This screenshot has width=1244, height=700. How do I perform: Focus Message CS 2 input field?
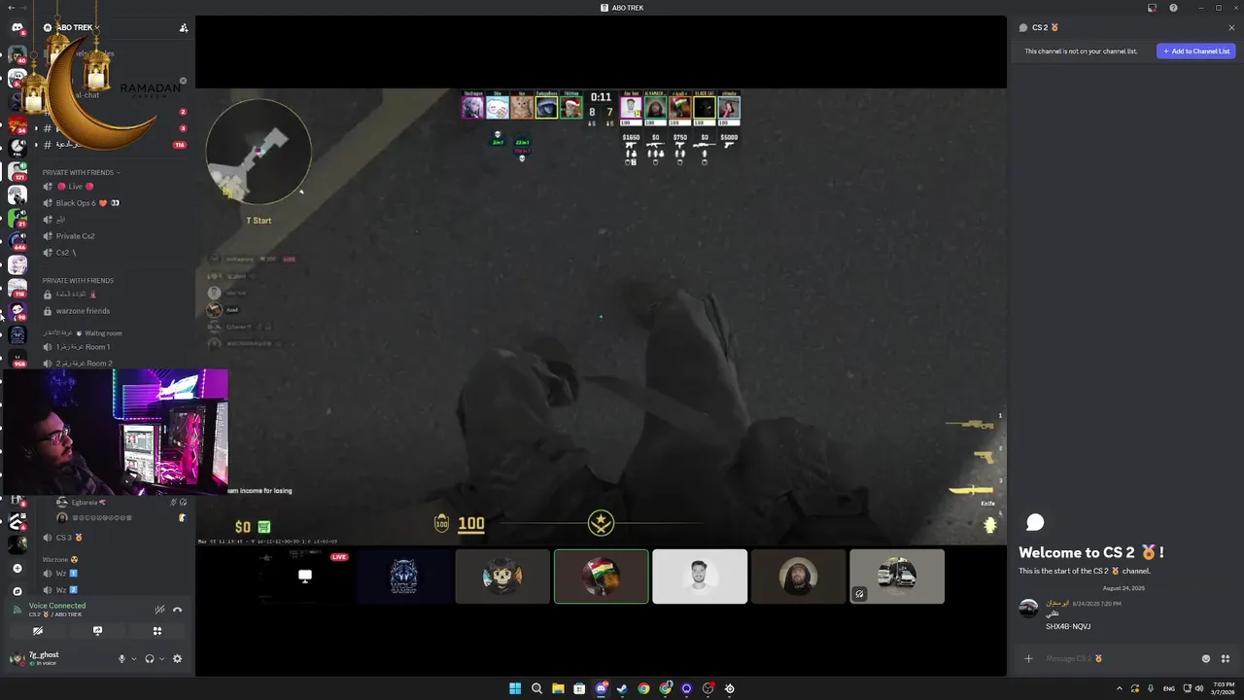coord(1118,658)
